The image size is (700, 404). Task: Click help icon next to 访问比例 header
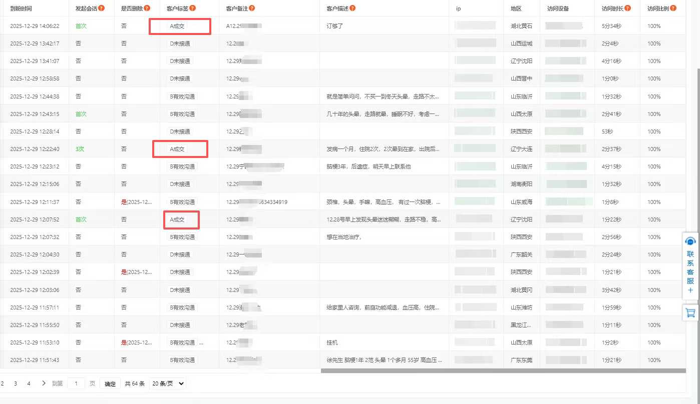(673, 8)
